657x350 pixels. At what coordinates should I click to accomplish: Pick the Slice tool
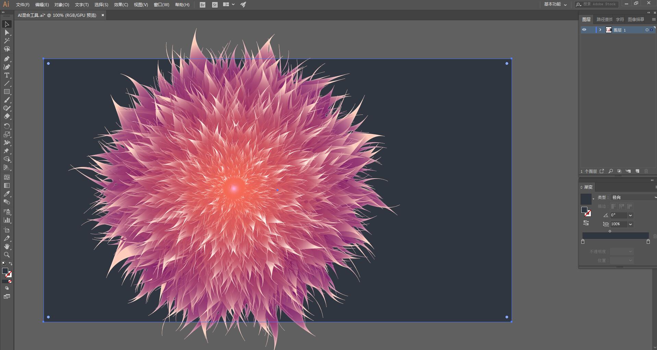[x=7, y=238]
